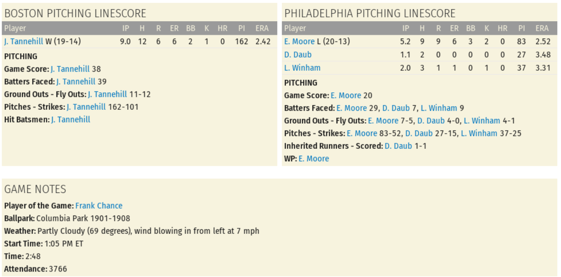Click D. Daub in Philadelphia Pitches - Strikes line

tap(418, 133)
